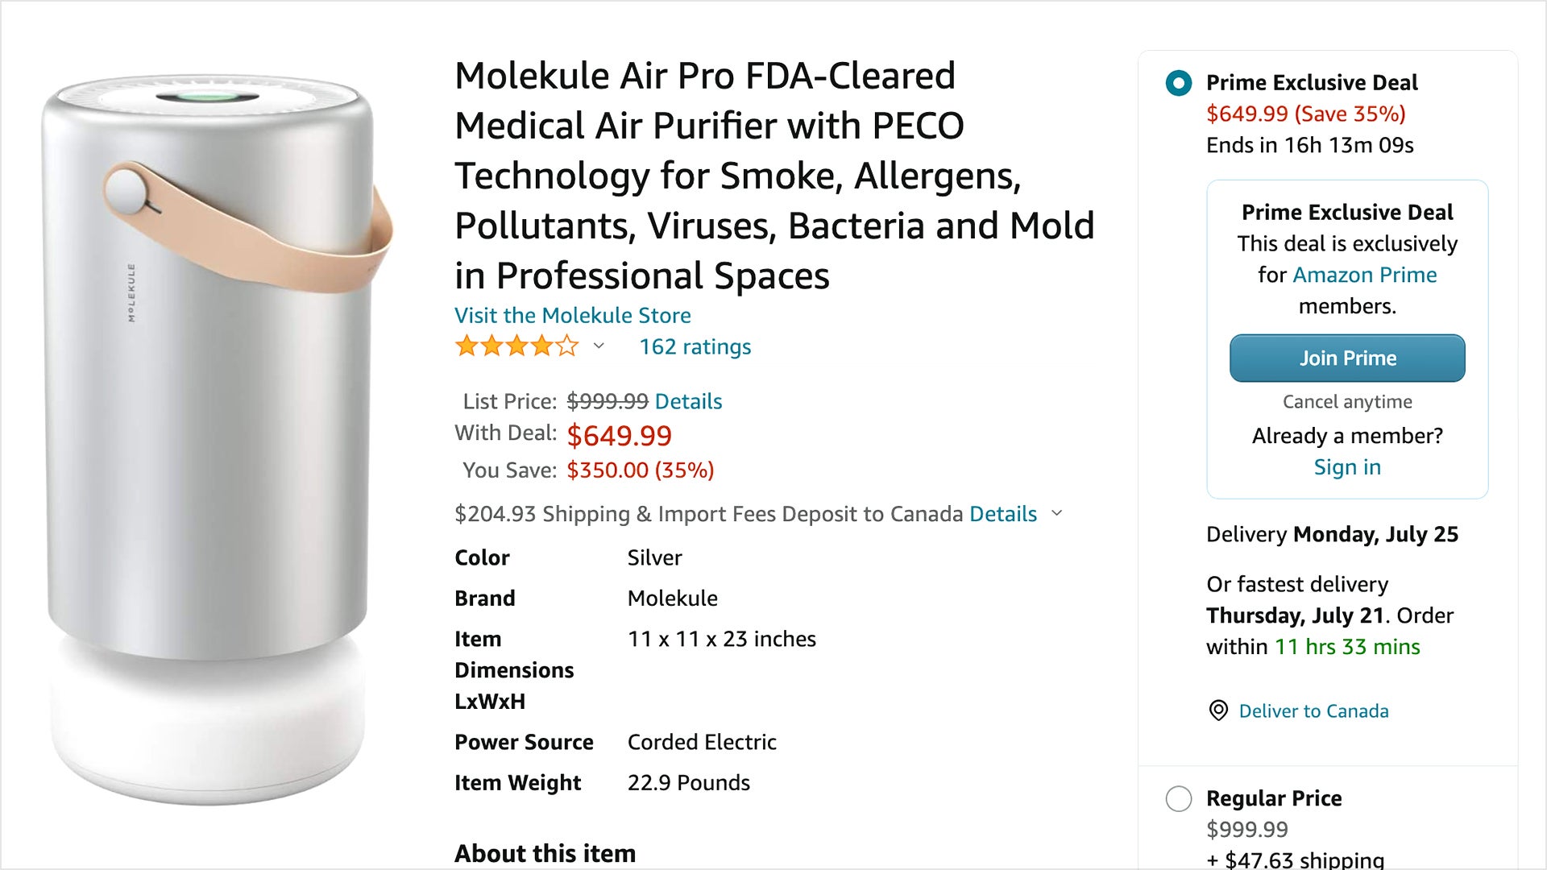Click Details next to the List Price
Viewport: 1547px width, 870px height.
[687, 401]
